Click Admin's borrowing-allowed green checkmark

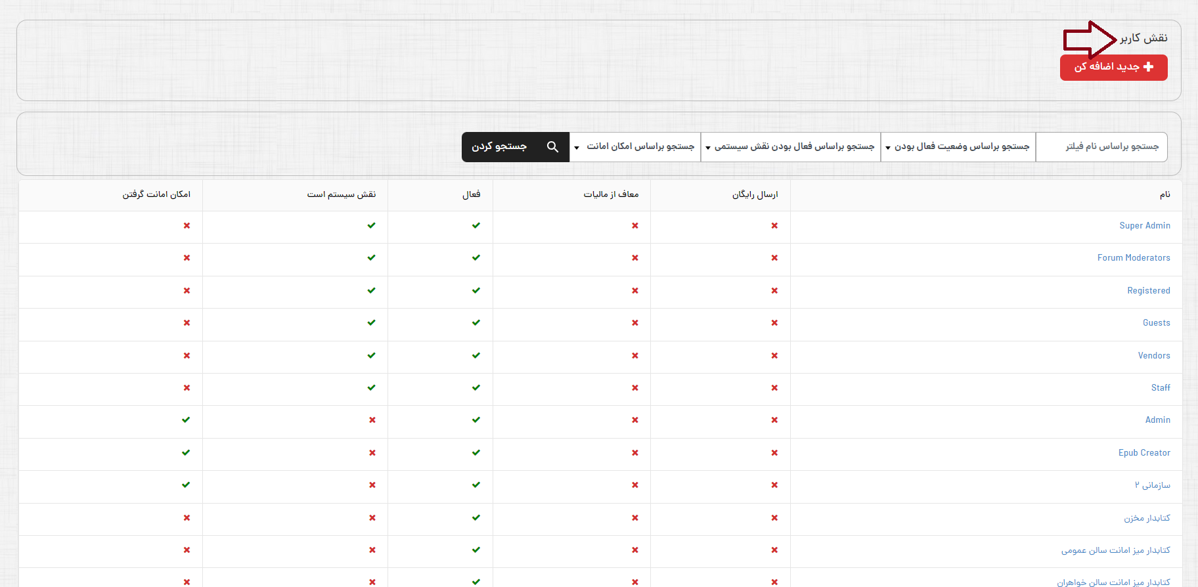(x=186, y=420)
